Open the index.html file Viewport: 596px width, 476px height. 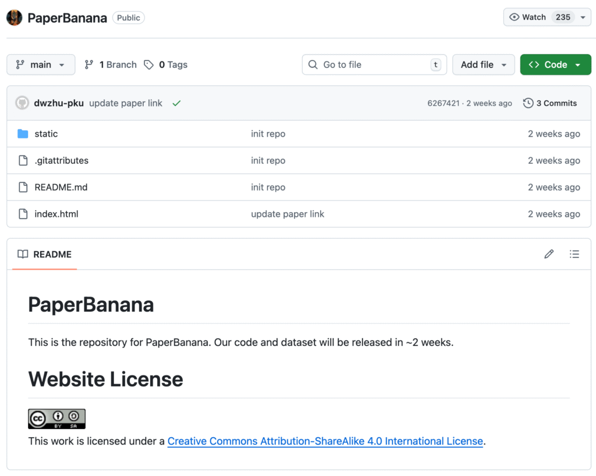pos(56,214)
